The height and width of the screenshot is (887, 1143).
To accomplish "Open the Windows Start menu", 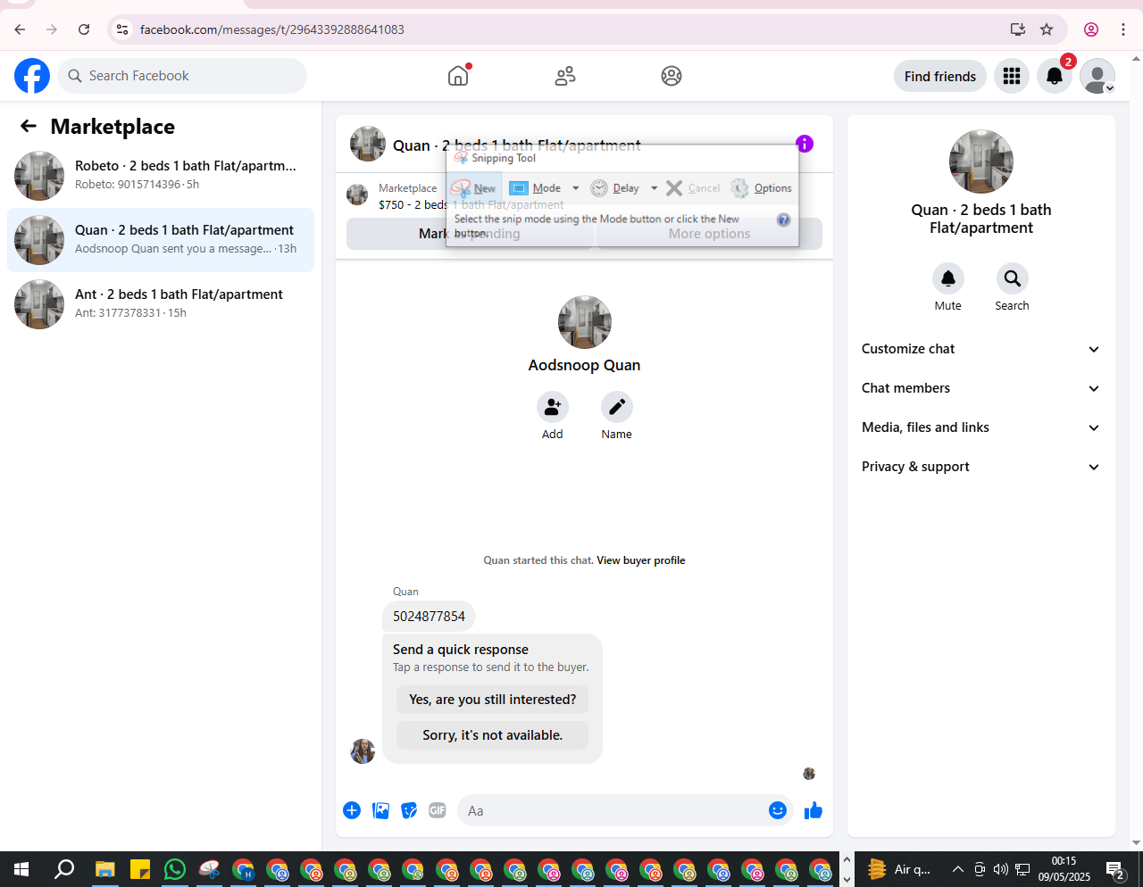I will (x=21, y=869).
